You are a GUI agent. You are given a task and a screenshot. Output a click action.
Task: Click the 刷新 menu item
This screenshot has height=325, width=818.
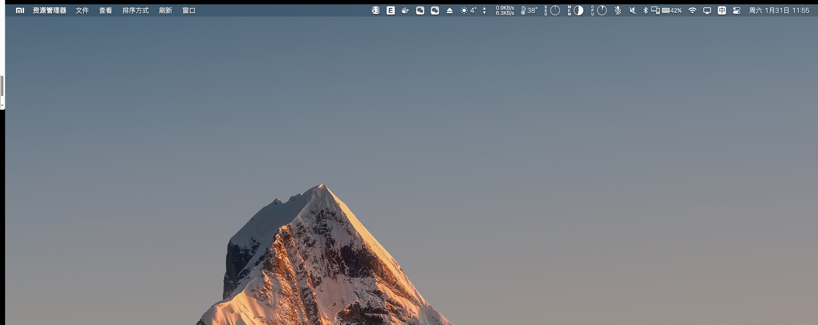[165, 10]
